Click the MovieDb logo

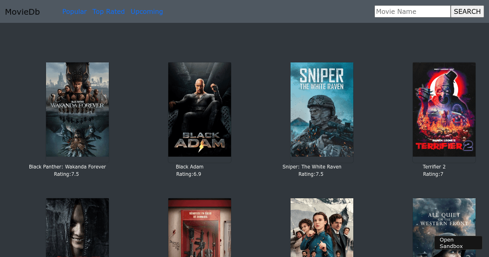pyautogui.click(x=22, y=12)
